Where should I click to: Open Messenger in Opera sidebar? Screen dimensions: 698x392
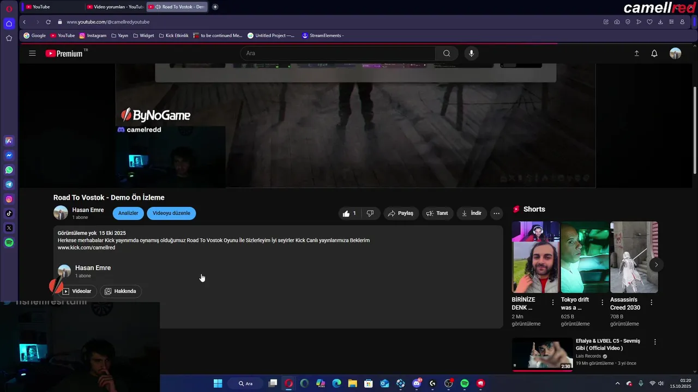point(9,155)
